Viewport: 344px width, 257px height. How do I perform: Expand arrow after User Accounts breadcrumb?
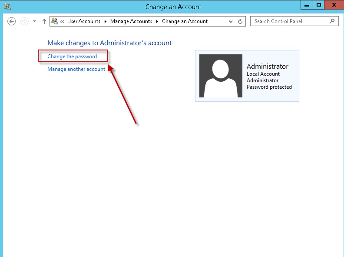(x=105, y=21)
